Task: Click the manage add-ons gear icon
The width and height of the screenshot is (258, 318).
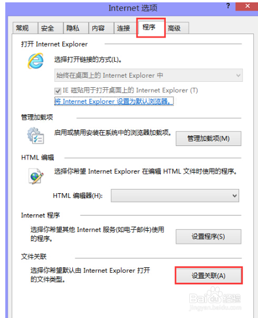Action: 36,135
